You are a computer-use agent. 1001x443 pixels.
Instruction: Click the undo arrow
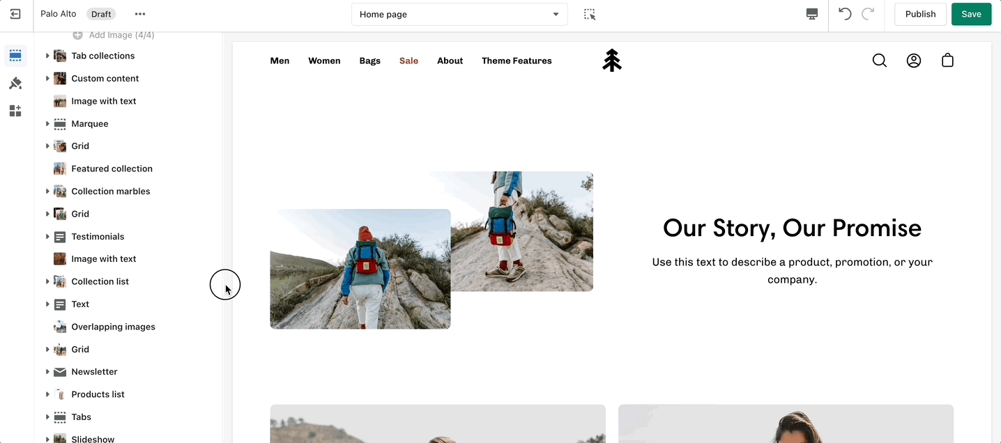845,14
